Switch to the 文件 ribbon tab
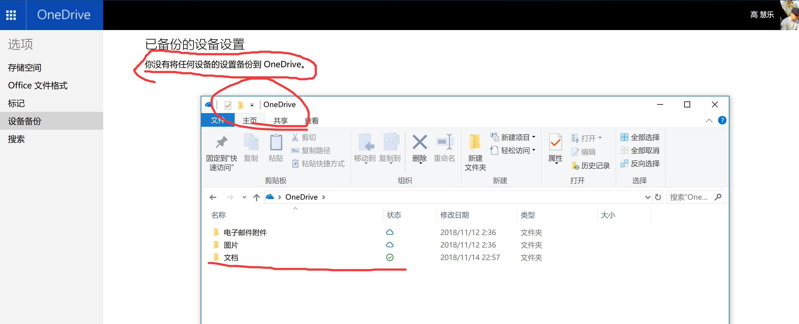799x324 pixels. coord(218,120)
